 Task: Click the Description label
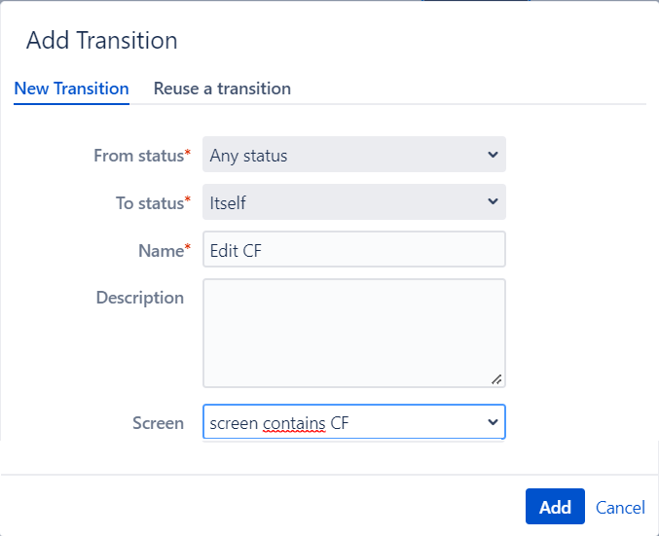pyautogui.click(x=140, y=298)
